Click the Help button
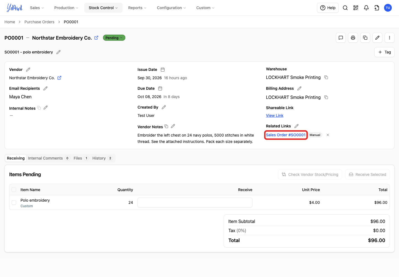Viewport: 399px width, 277px height. pos(328,8)
